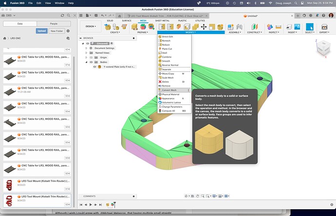This screenshot has height=216, width=336.
Task: Jump to timeline end
Action: coord(100,205)
